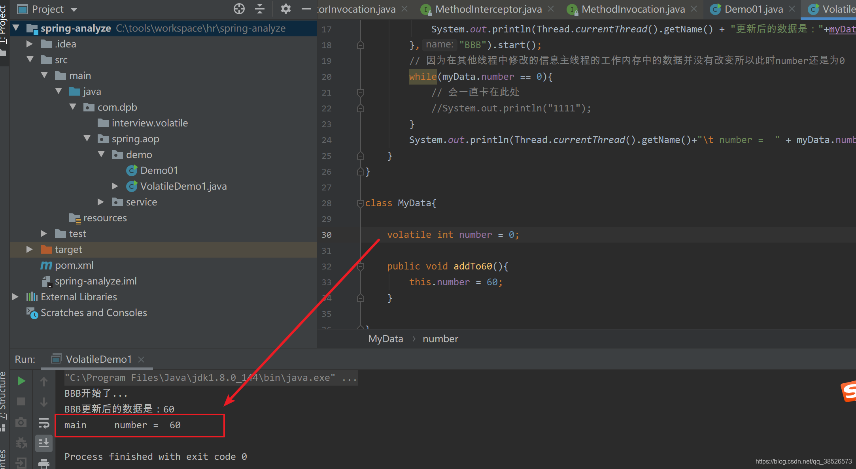Click the fold marker at line 21
The width and height of the screenshot is (856, 469).
360,92
